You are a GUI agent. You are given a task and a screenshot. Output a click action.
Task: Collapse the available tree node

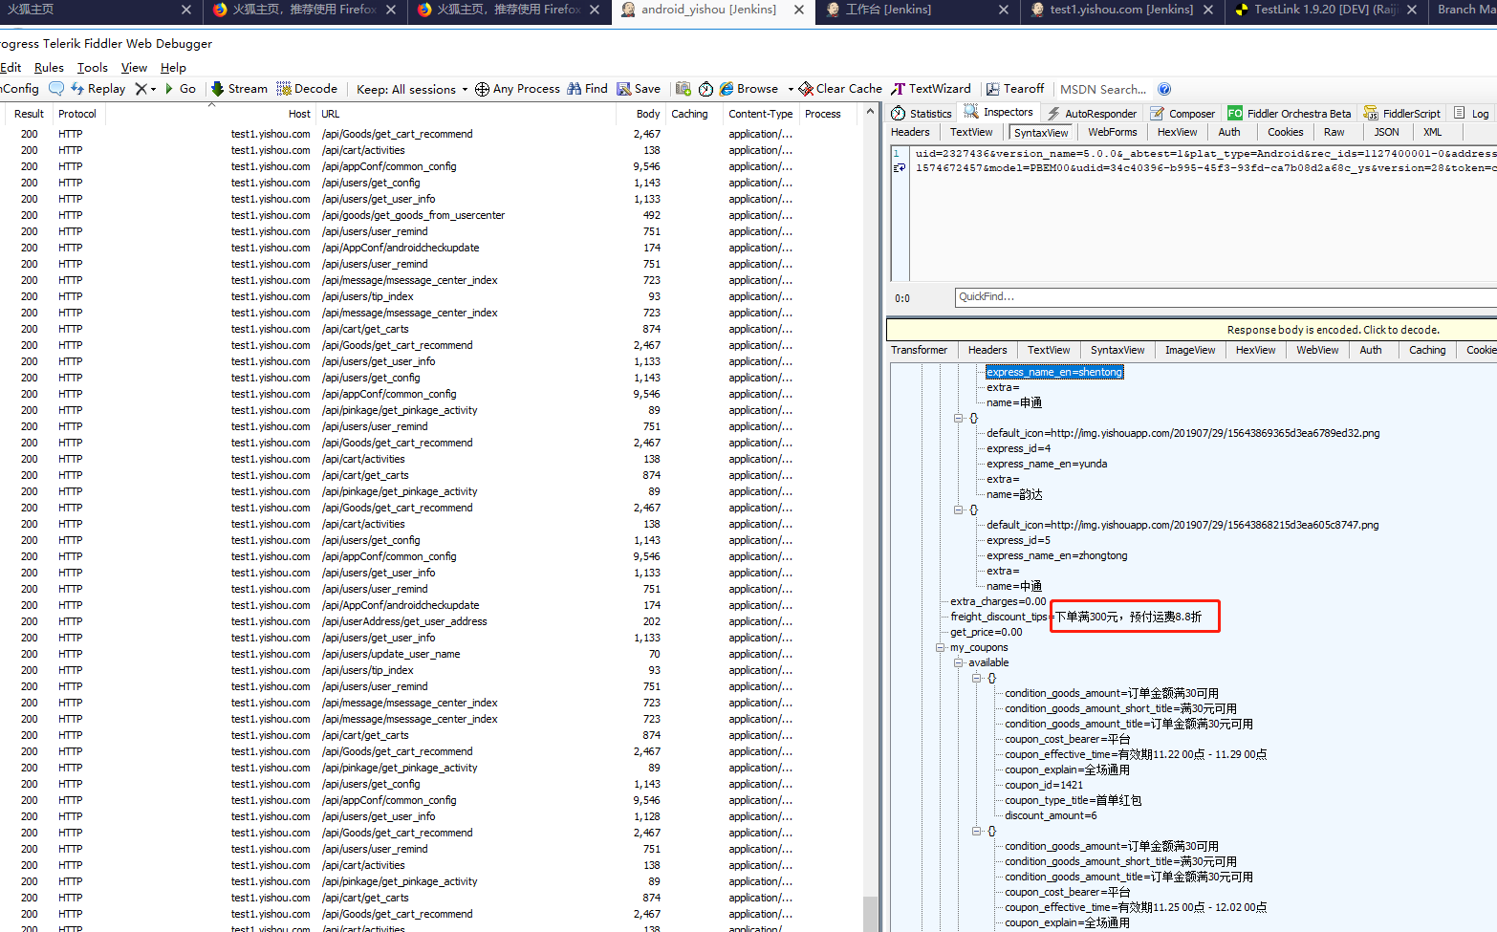tap(959, 662)
